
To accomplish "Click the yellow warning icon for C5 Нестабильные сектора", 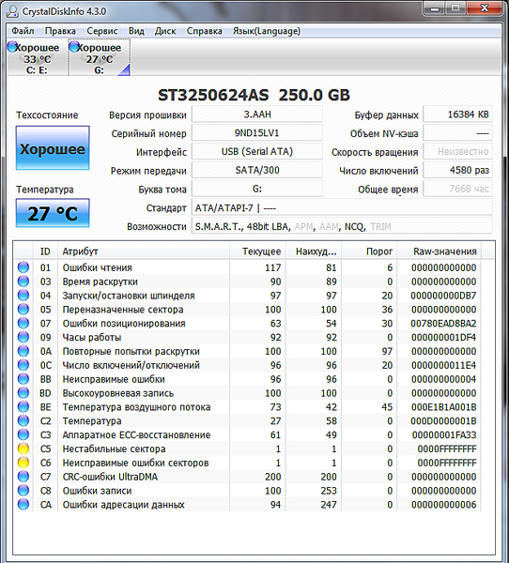I will [x=23, y=449].
